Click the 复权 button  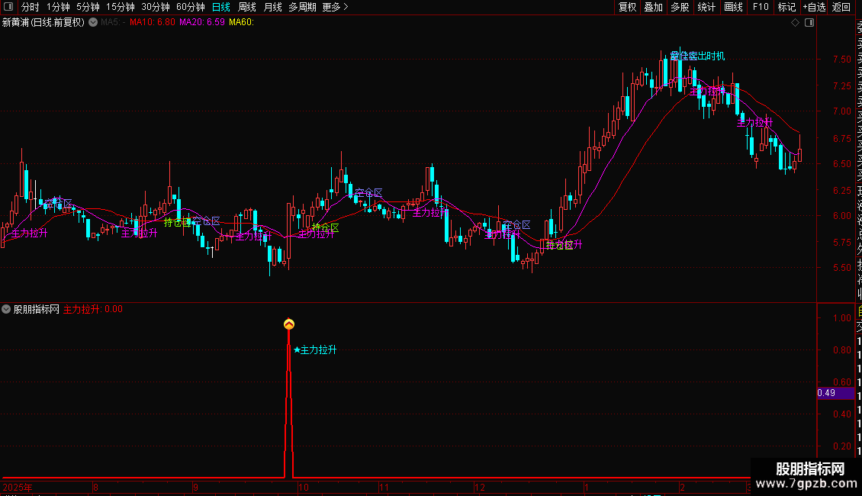tap(627, 7)
